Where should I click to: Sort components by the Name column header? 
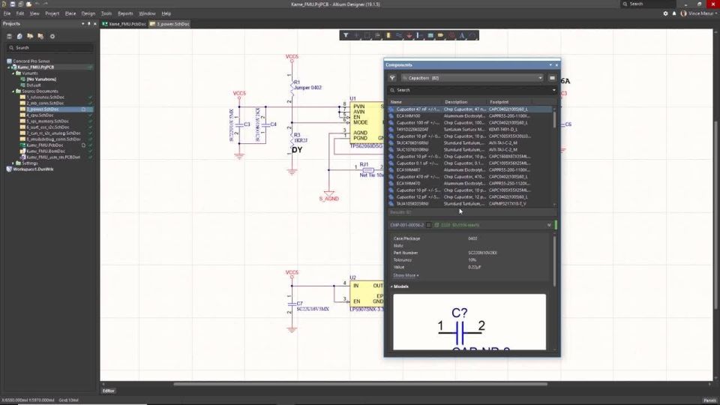coord(396,102)
